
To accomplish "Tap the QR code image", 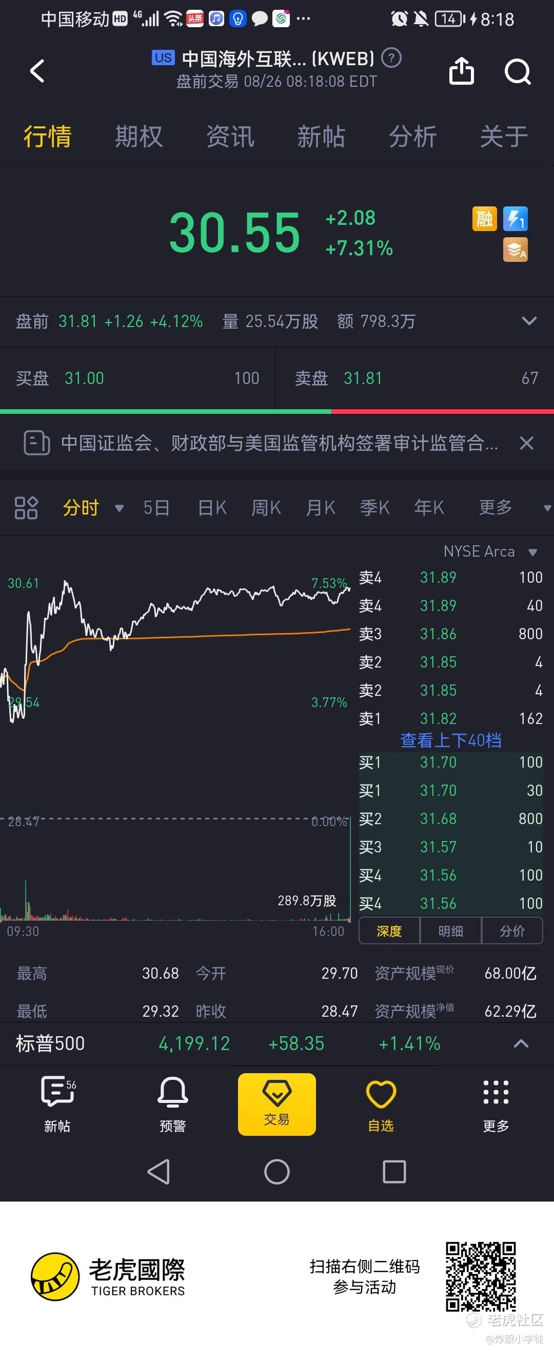I will 481,1277.
